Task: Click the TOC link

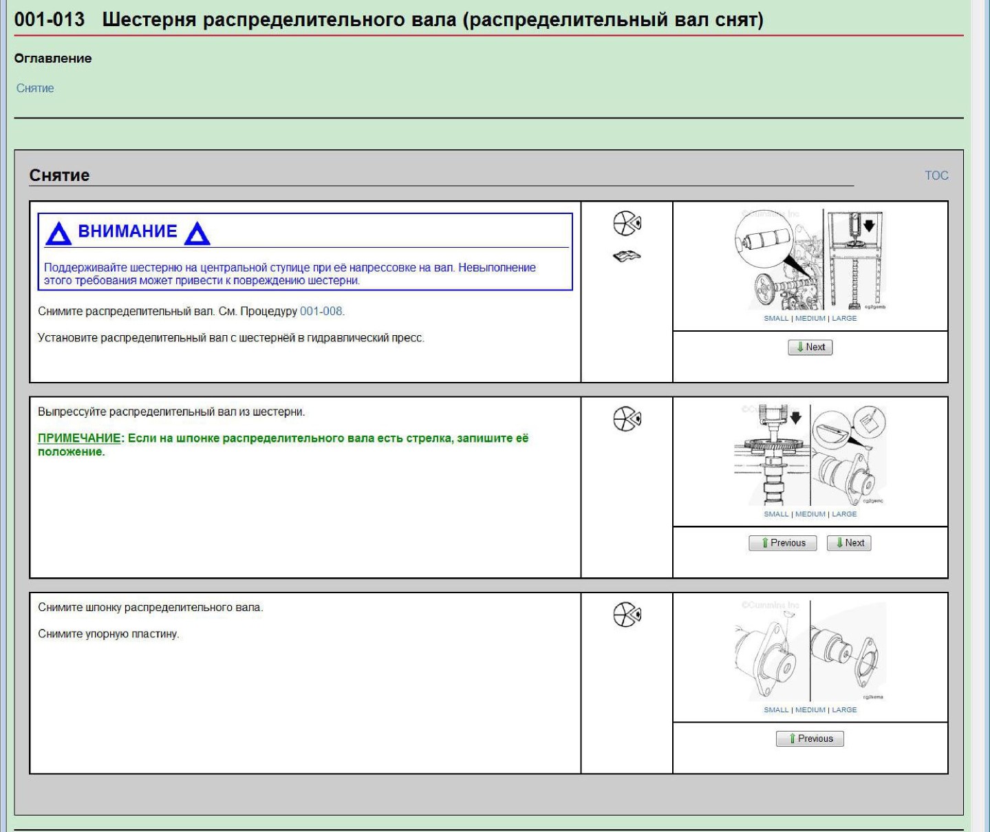Action: click(936, 175)
